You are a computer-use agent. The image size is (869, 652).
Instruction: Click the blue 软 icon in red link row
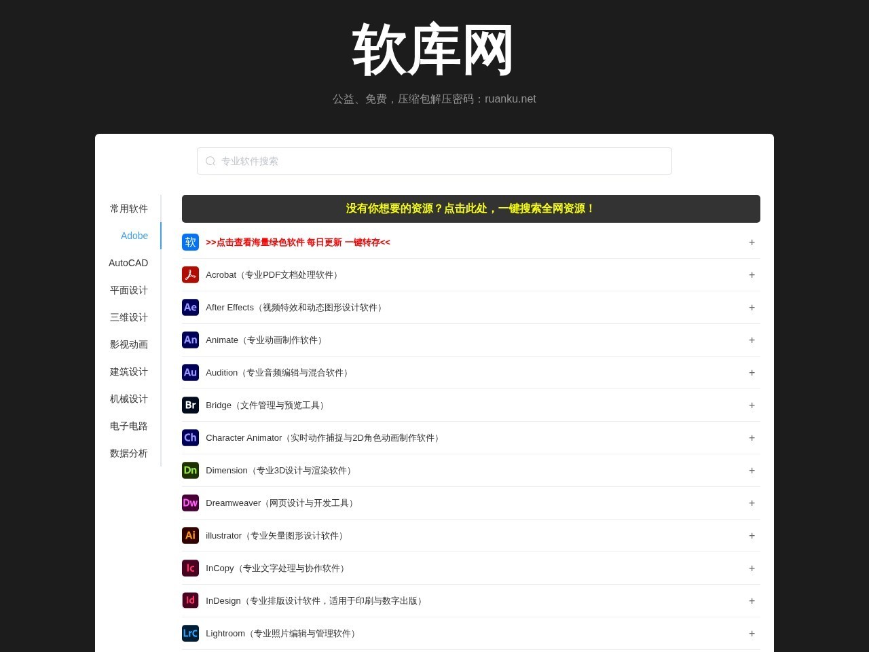[x=190, y=242]
